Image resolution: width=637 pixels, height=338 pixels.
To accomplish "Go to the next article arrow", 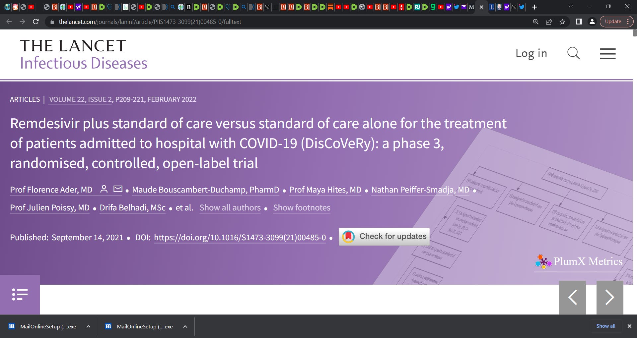I will [610, 297].
